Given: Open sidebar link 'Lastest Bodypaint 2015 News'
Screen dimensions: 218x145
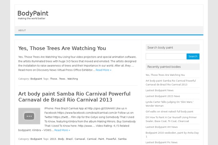Looking at the screenshot, I should [x=163, y=96].
